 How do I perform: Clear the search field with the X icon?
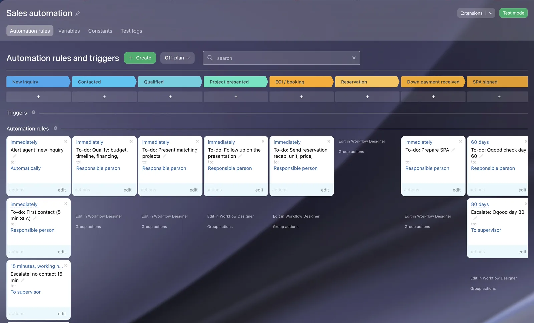pyautogui.click(x=354, y=58)
